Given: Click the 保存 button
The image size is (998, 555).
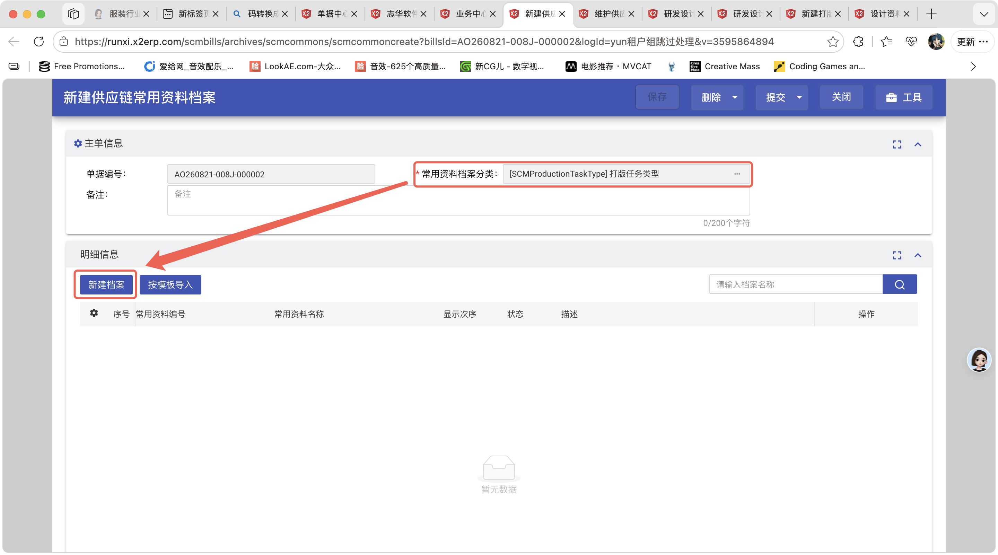Looking at the screenshot, I should tap(657, 97).
